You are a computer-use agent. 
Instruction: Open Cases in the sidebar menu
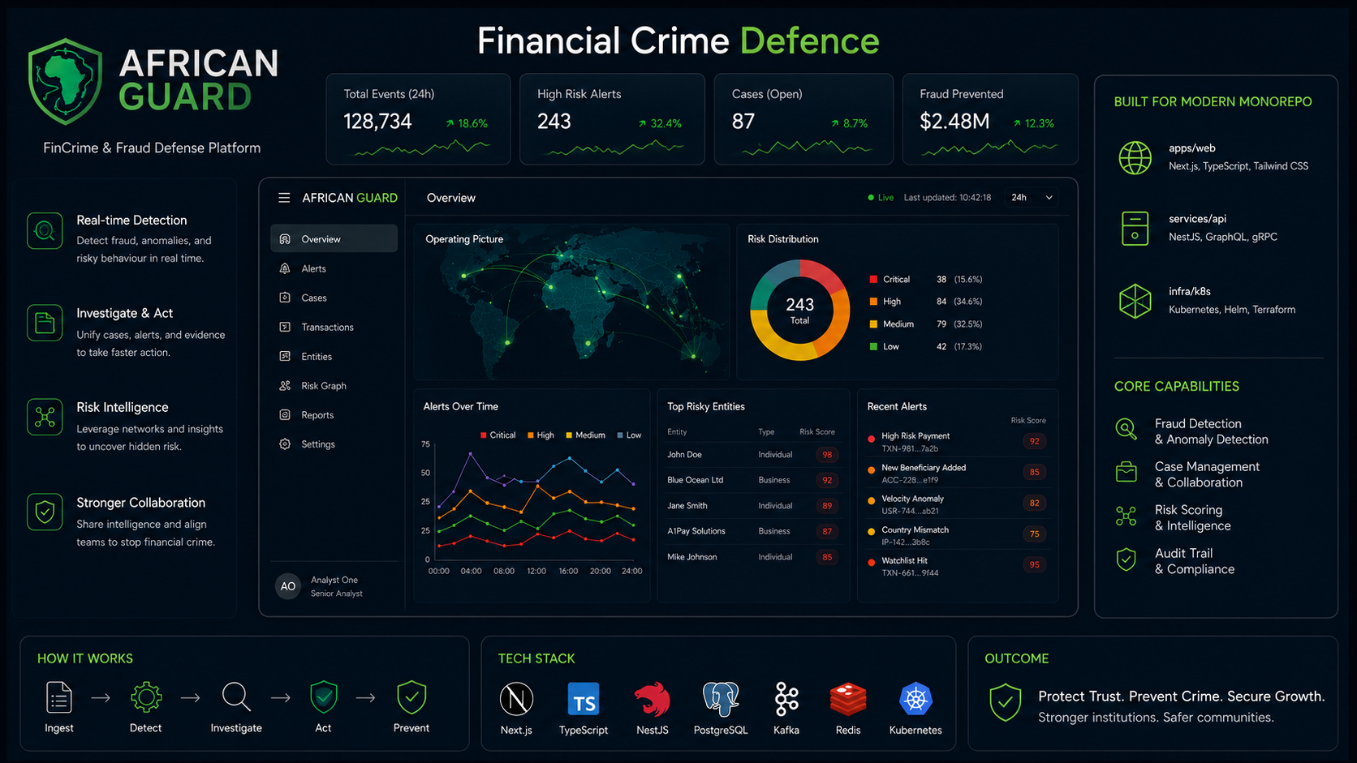coord(334,298)
